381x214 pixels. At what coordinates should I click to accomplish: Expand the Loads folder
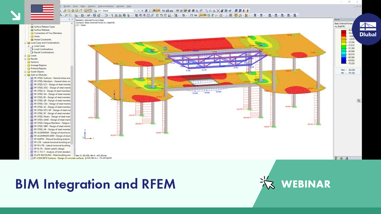(x=25, y=56)
